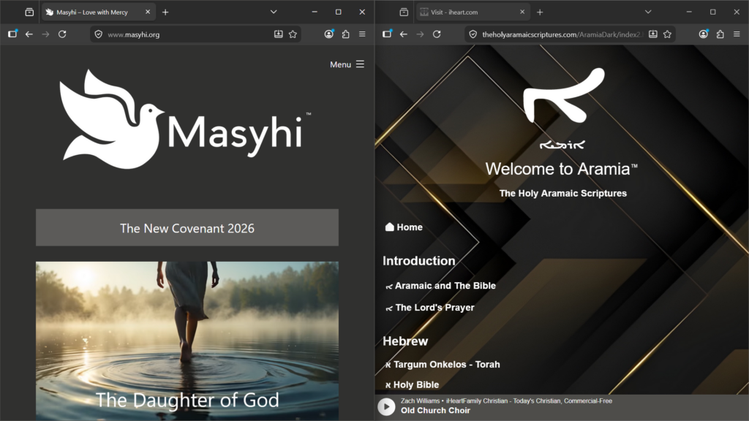Click the install-app icon in masyhi.org address bar

coord(279,34)
